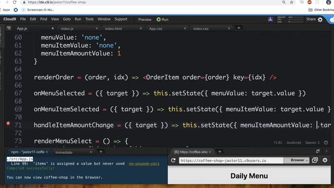
Task: Open the Browser dropdown in preview
Action: tap(296, 160)
